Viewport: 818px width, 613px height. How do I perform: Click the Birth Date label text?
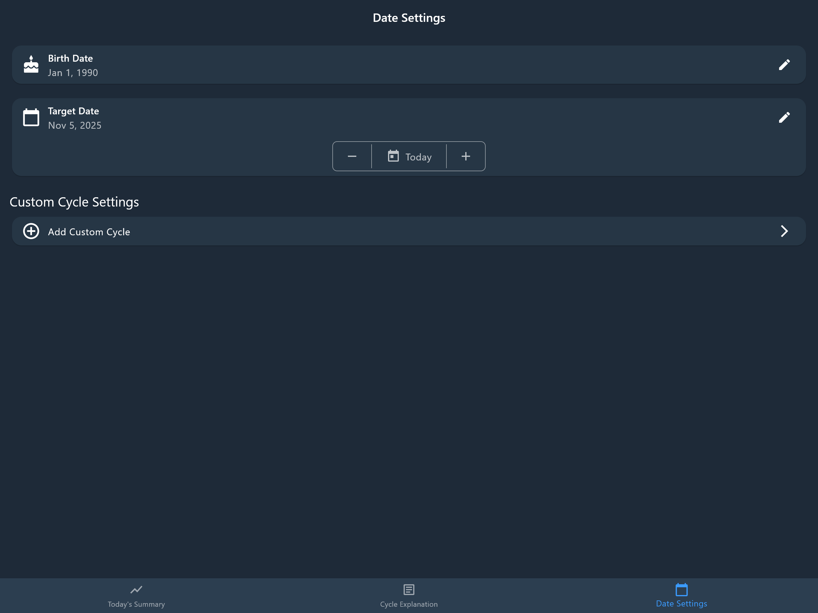point(70,58)
